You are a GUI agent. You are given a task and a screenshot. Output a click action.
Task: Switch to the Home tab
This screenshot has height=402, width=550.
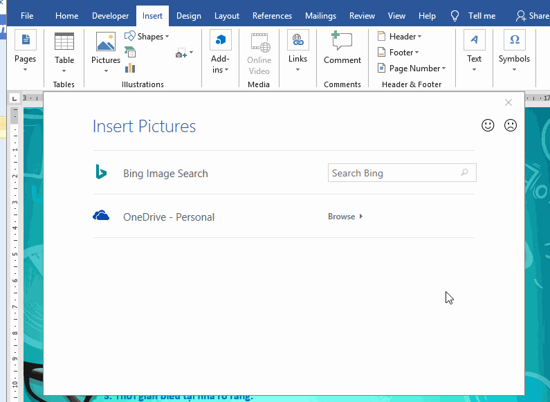tap(66, 16)
